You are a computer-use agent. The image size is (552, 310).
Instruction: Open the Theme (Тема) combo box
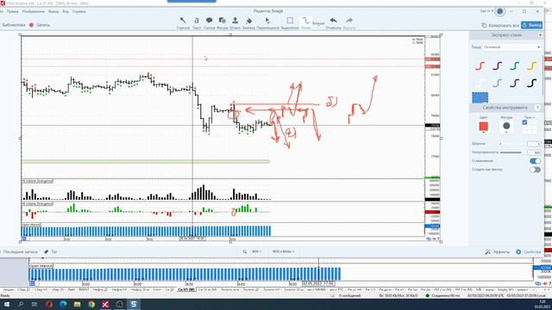[512, 47]
